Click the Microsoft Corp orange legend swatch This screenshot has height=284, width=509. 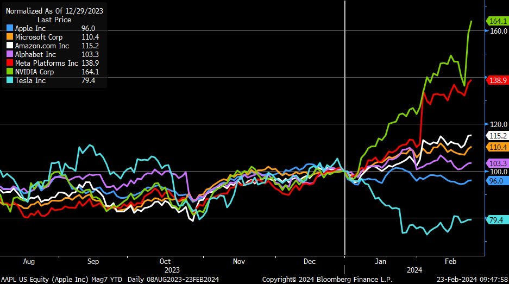click(x=10, y=37)
